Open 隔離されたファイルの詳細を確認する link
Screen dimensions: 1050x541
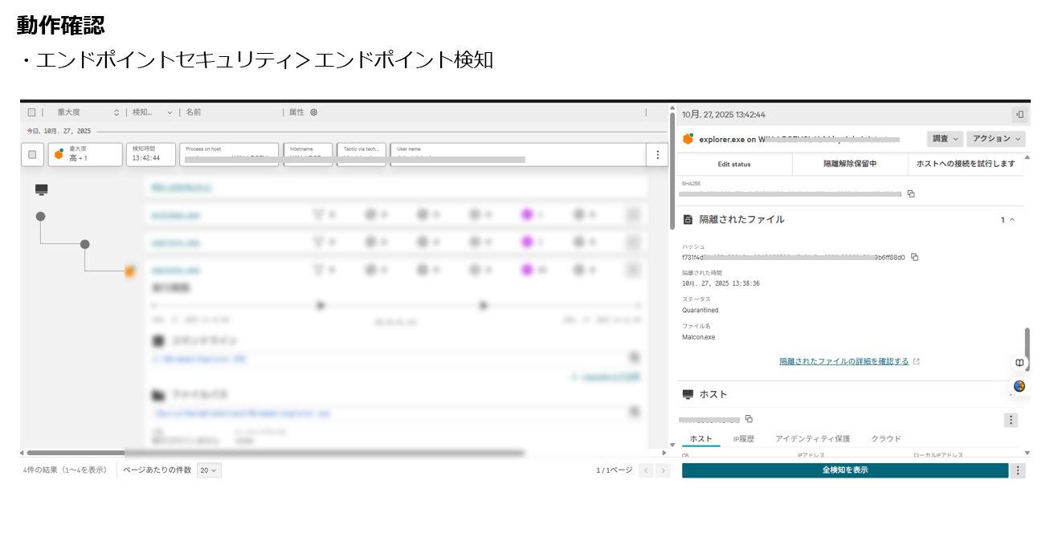[844, 362]
